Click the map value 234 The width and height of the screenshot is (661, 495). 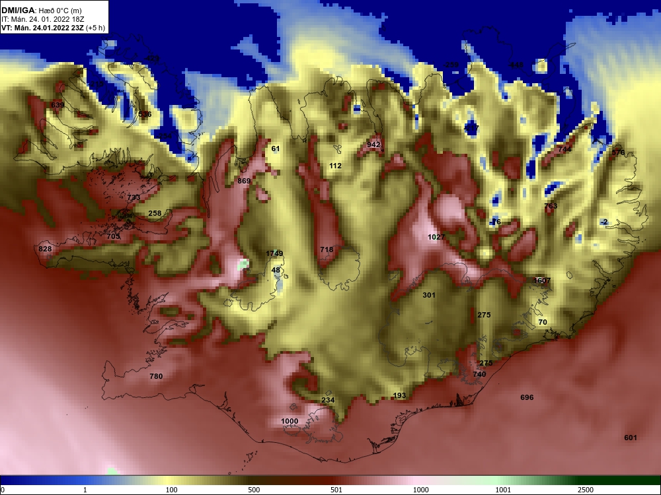click(x=328, y=400)
